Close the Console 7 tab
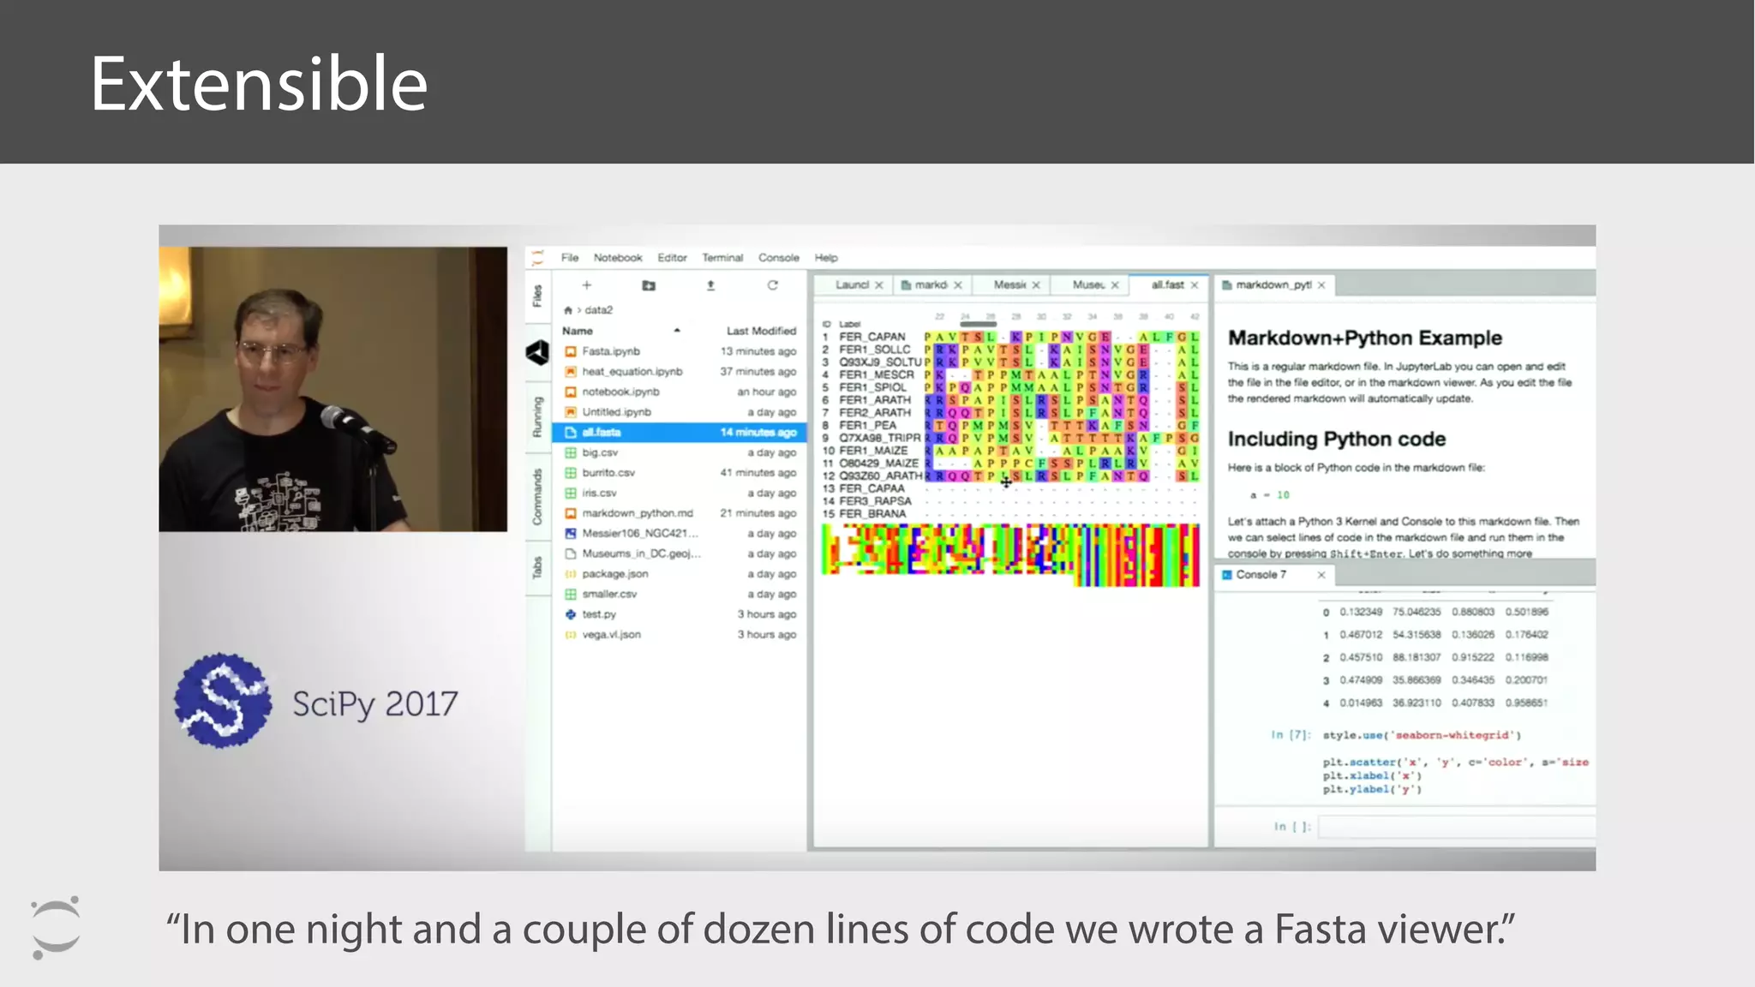The image size is (1755, 987). 1321,575
